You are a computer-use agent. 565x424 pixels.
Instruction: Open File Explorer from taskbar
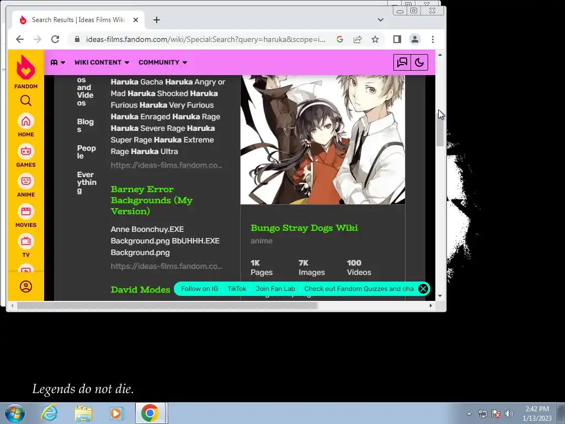(83, 413)
